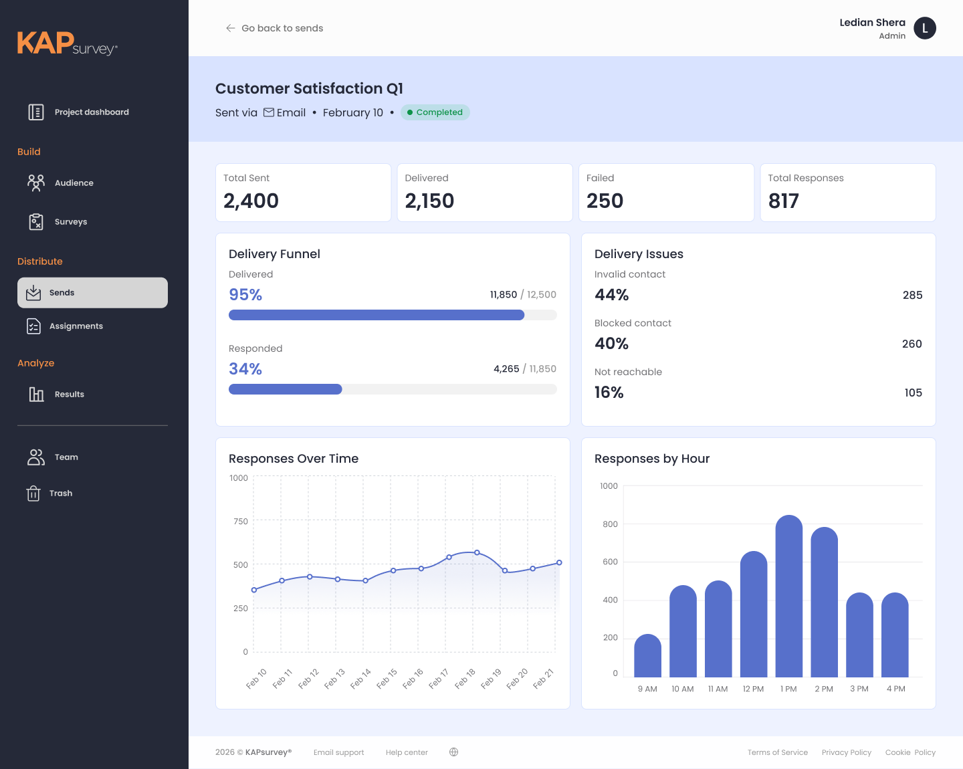Click the Feb 21 data point
This screenshot has height=769, width=963.
pyautogui.click(x=559, y=562)
